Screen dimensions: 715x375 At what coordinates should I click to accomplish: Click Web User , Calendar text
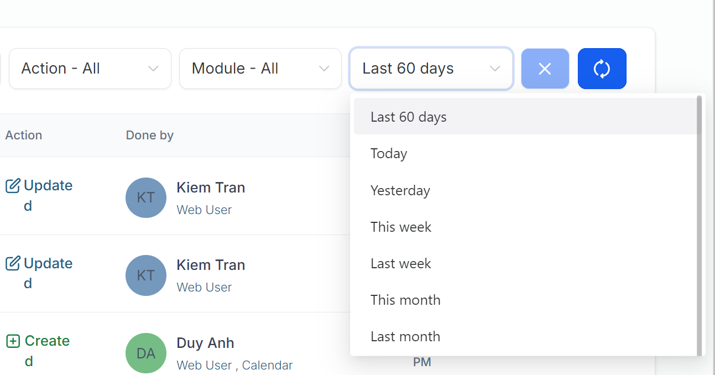(235, 365)
